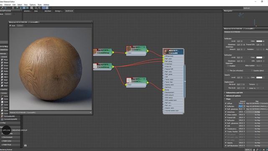Click Input socket of lower CoronaColorCorrect node
The height and width of the screenshot is (151, 268).
point(126,85)
